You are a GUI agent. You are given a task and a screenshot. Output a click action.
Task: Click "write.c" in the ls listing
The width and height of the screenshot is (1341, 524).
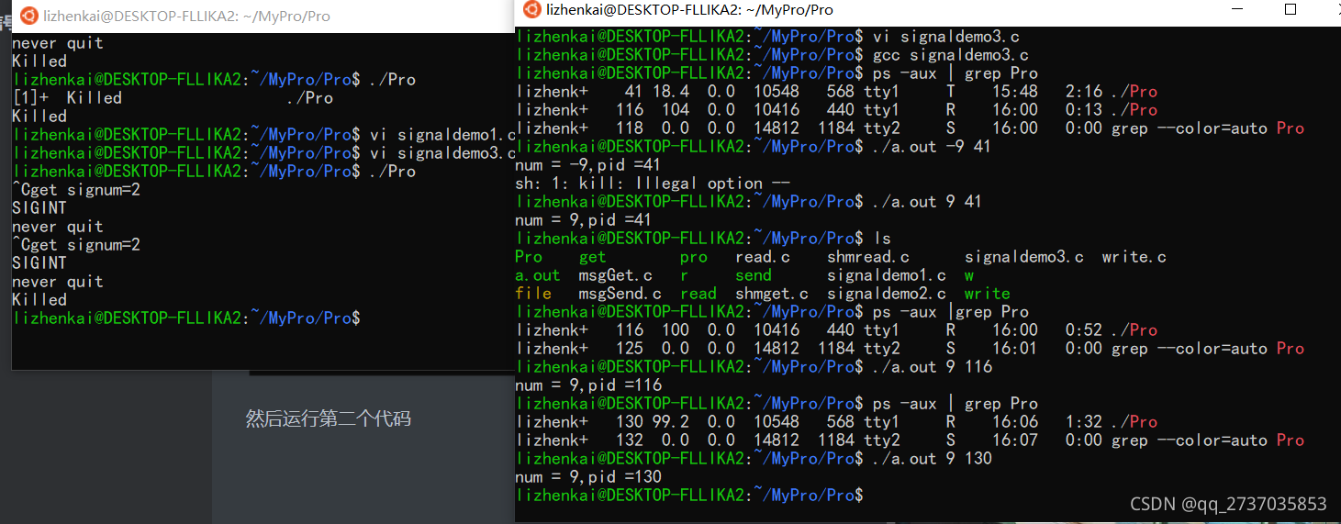(x=1134, y=257)
